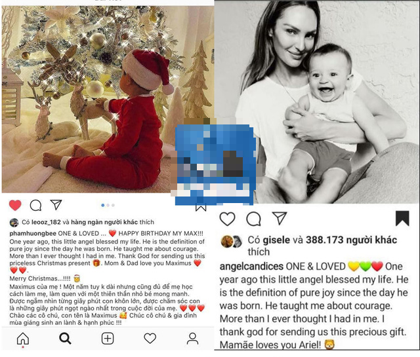The height and width of the screenshot is (357, 420).
Task: Open the phamhuongbee username link
Action: click(33, 233)
